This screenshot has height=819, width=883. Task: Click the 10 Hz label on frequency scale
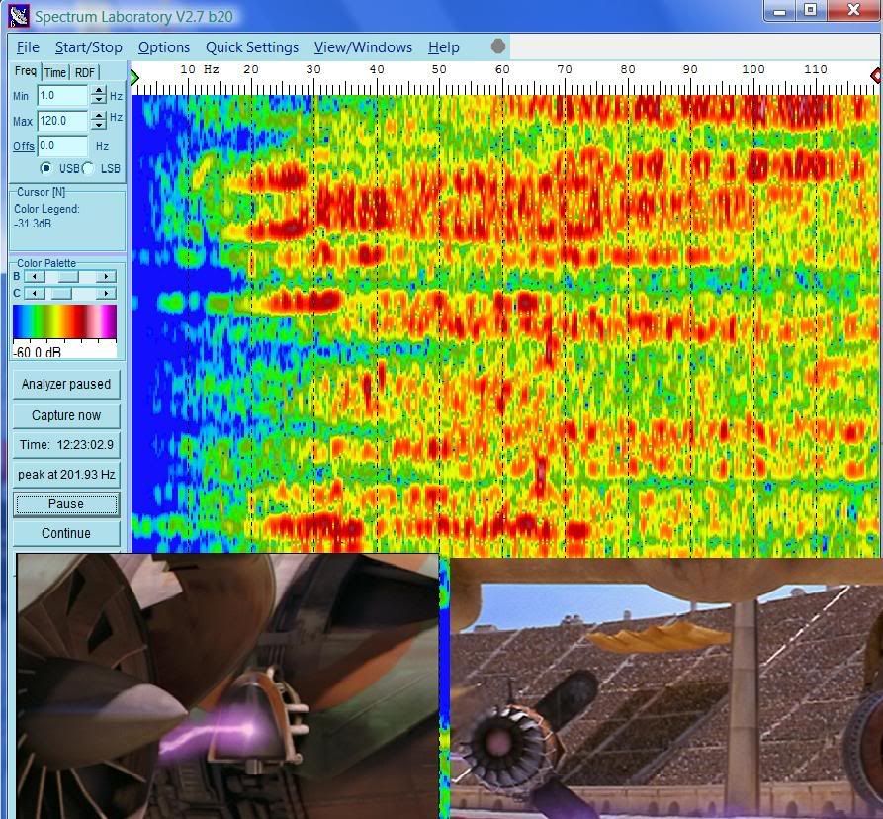point(200,69)
